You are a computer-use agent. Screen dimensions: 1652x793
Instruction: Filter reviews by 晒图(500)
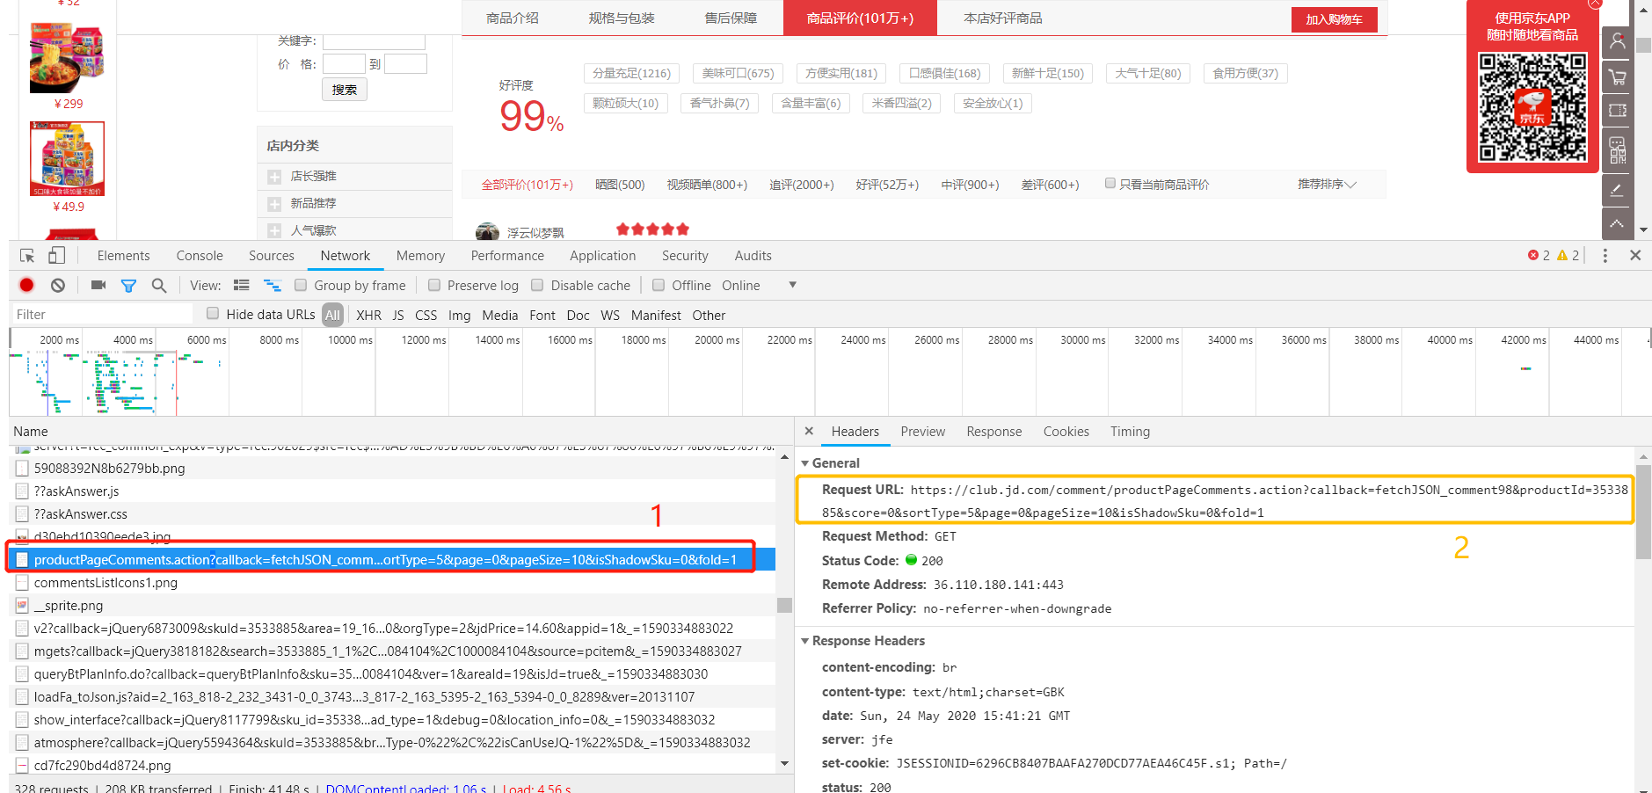(620, 185)
